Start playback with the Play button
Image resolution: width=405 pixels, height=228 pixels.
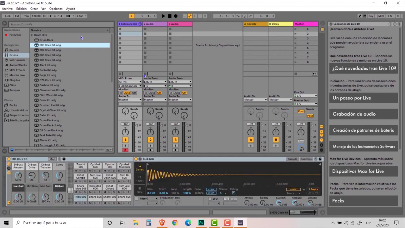pos(163,16)
